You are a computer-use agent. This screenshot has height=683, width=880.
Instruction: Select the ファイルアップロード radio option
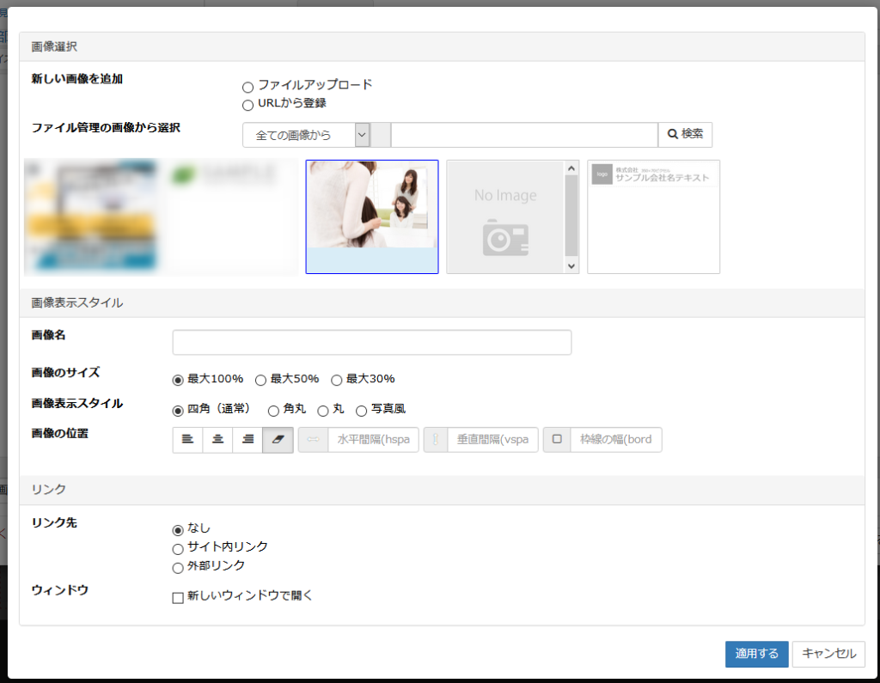[x=248, y=87]
